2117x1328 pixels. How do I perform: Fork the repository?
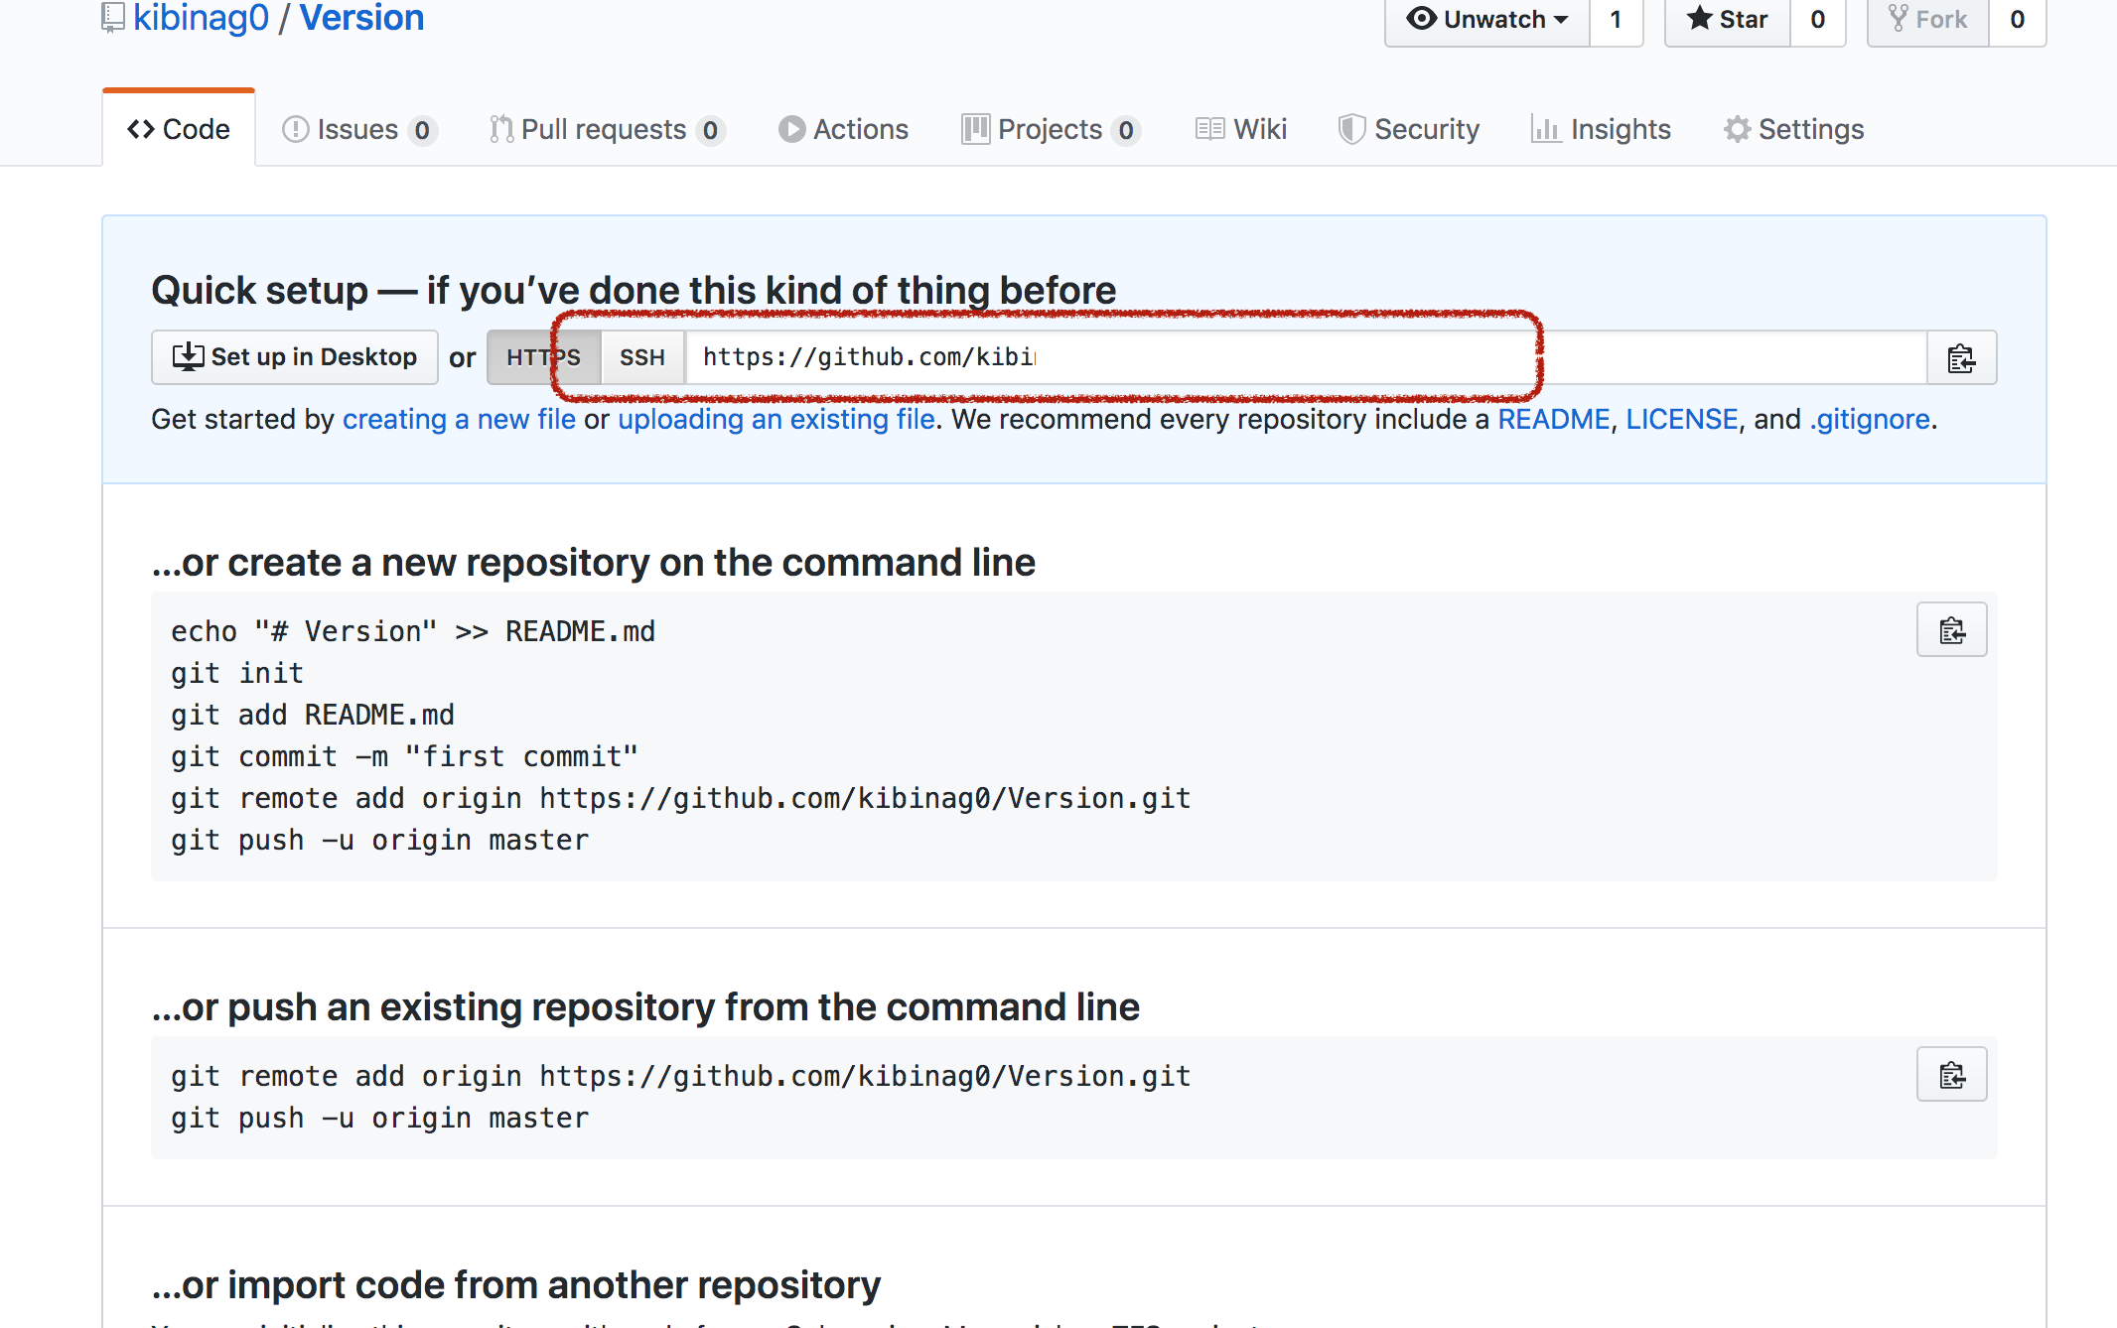point(1928,20)
